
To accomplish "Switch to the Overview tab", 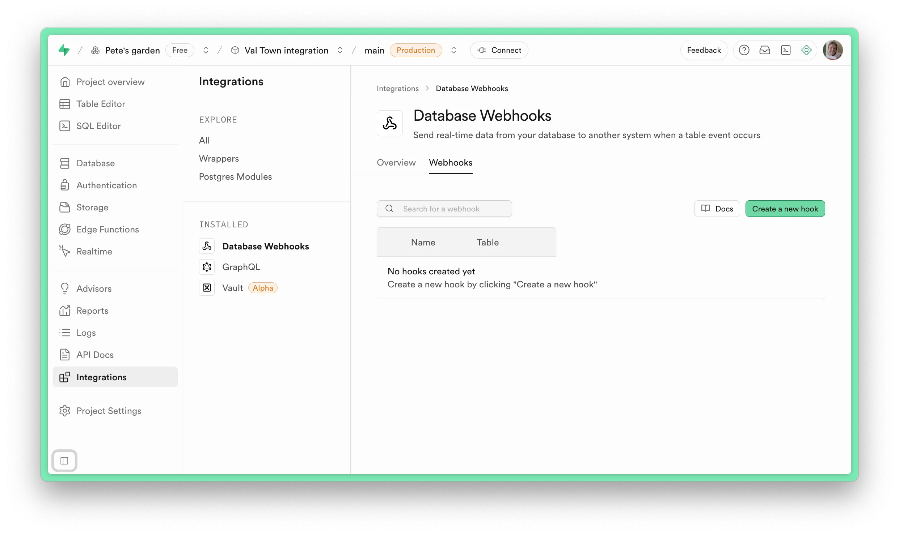I will pos(396,163).
